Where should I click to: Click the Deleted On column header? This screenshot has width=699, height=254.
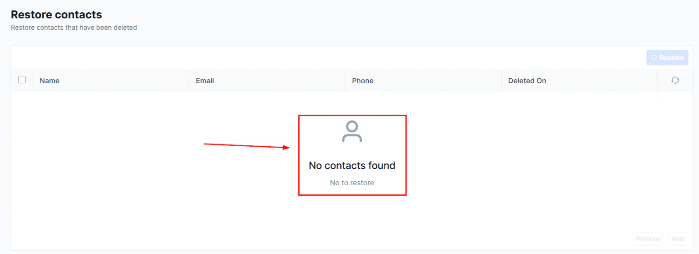527,81
